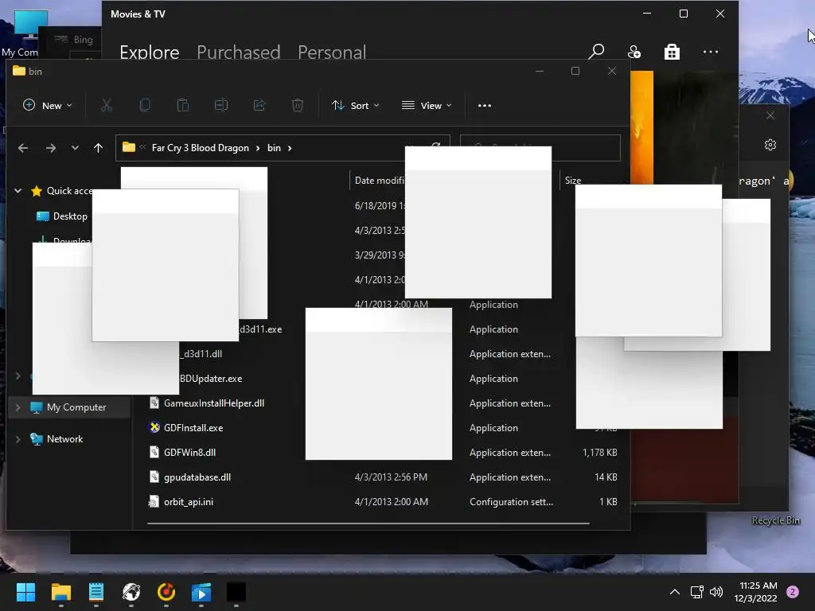Click the network icon in the system tray
Screen dimensions: 815x611
pyautogui.click(x=696, y=592)
